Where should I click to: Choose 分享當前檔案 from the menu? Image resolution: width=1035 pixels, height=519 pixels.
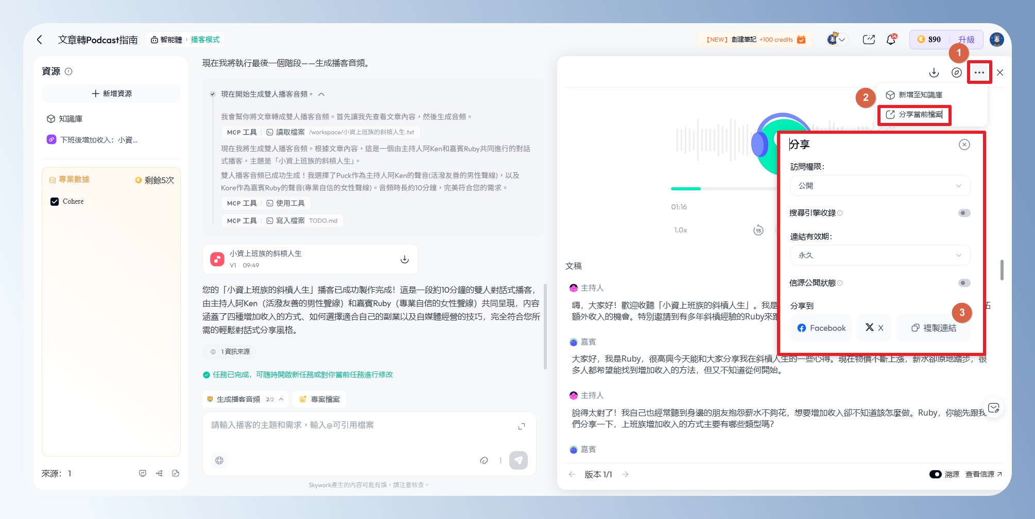coord(920,115)
